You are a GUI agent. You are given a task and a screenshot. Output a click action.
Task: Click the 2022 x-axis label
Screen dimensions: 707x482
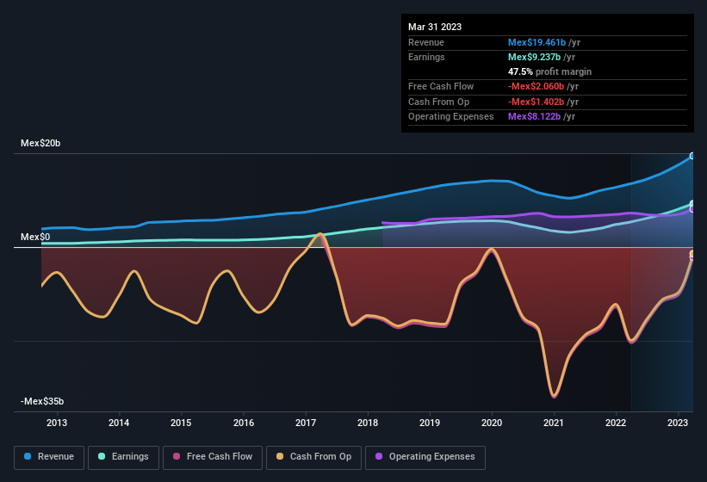(616, 423)
